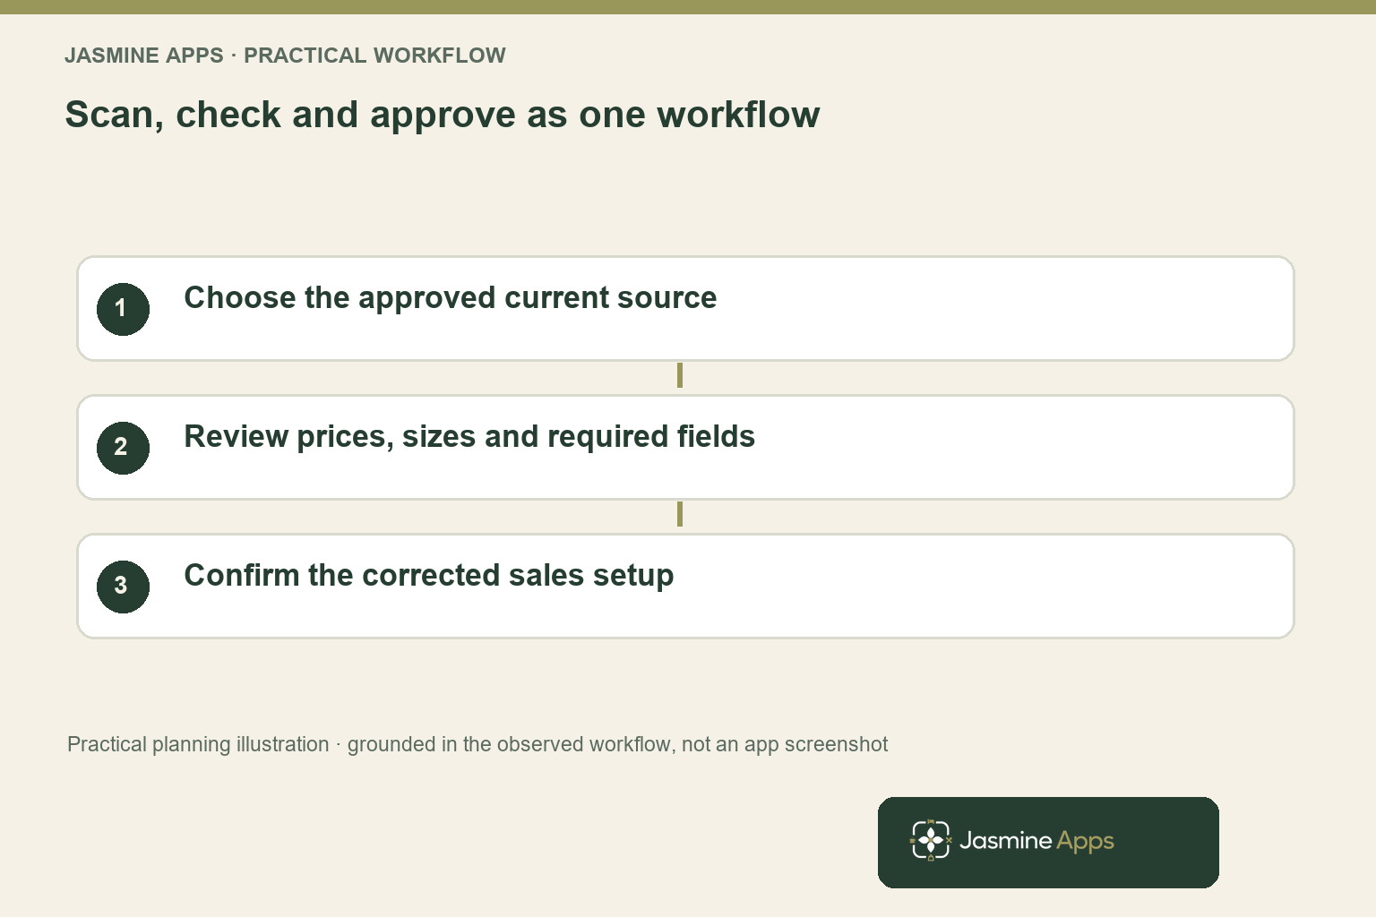The width and height of the screenshot is (1376, 917).
Task: Select the 'Confirm the corrected sales setup' card
Action: pos(685,587)
